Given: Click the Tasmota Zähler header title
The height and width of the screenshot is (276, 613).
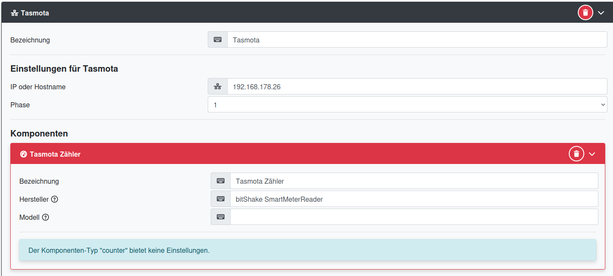Looking at the screenshot, I should click(55, 154).
